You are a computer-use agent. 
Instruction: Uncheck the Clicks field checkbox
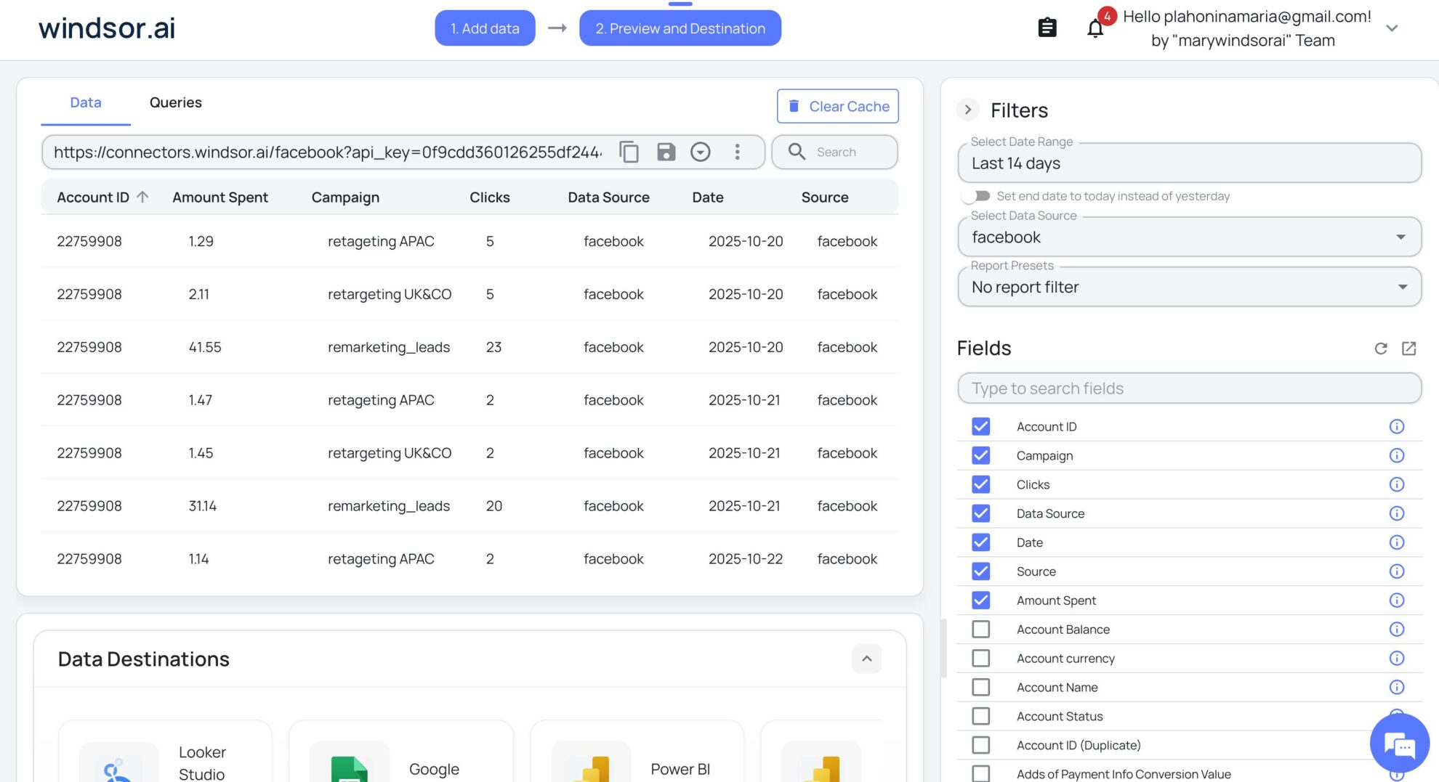pos(980,484)
